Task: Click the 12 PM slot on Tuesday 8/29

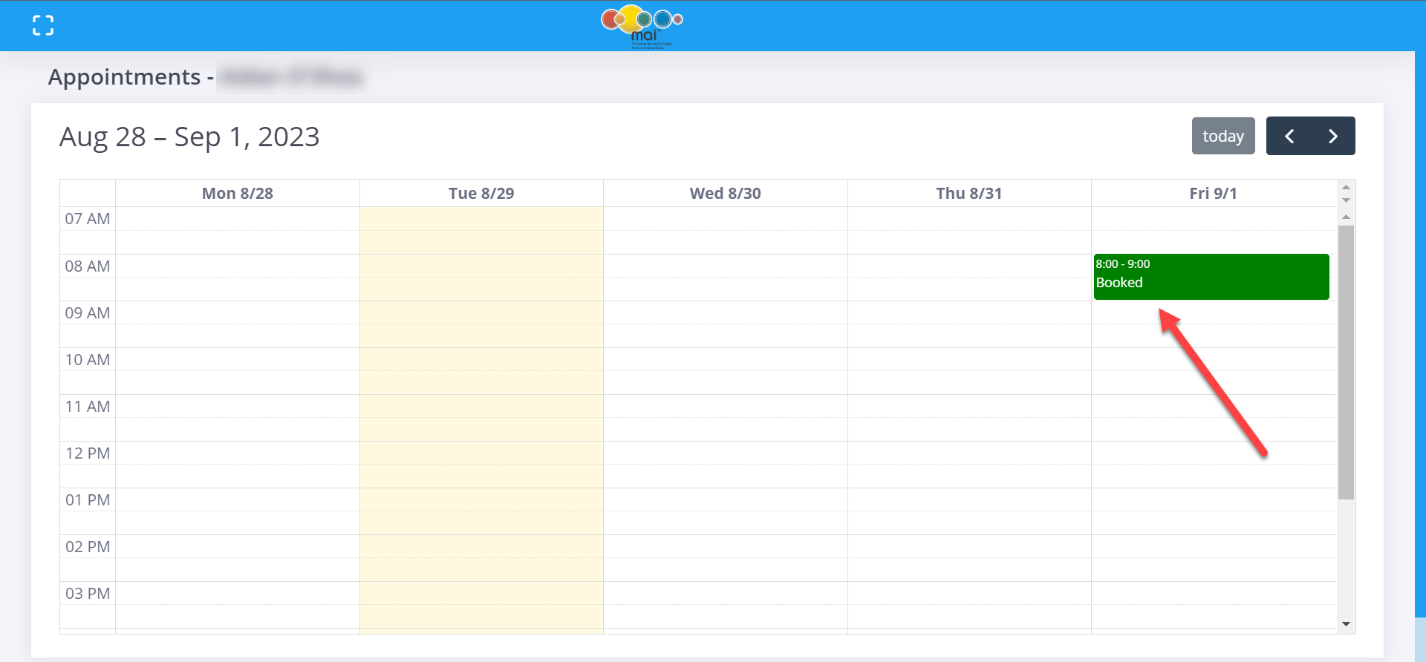Action: [x=481, y=453]
